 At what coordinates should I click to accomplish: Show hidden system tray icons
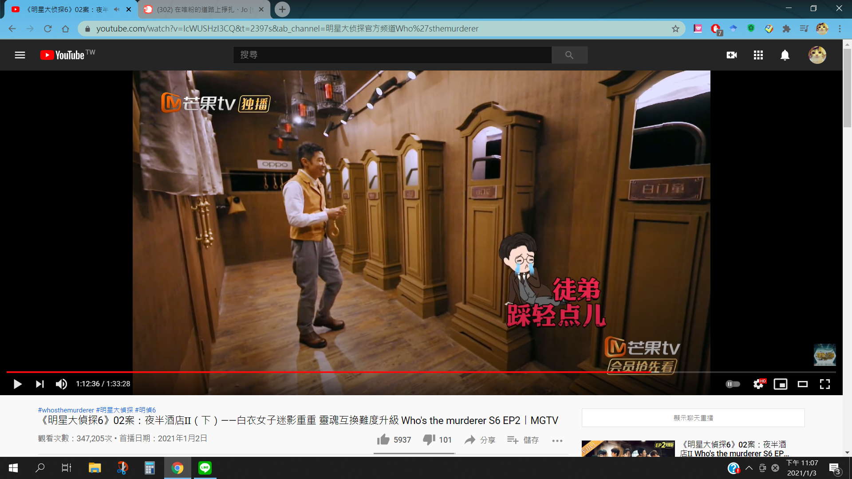(749, 468)
